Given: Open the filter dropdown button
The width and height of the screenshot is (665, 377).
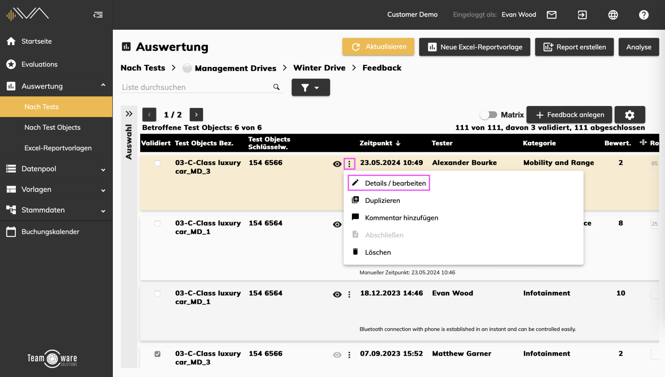Looking at the screenshot, I should click(311, 87).
